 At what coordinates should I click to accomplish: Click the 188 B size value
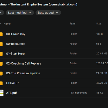pos(99,34)
